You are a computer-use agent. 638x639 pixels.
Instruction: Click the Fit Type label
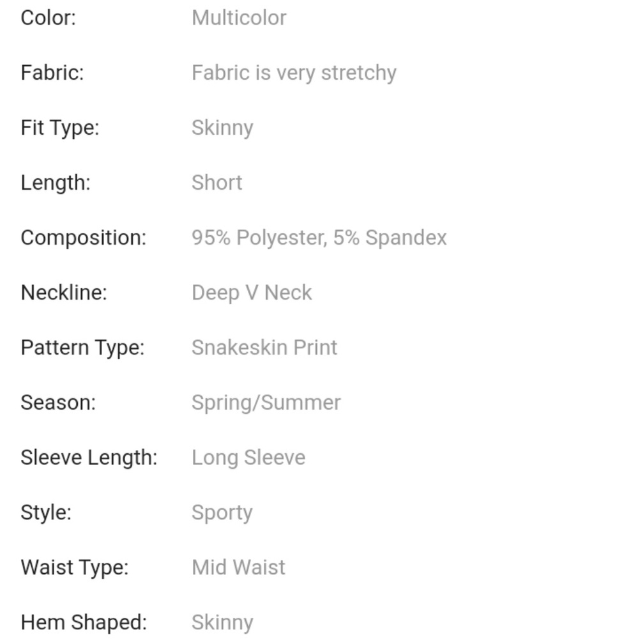point(60,128)
